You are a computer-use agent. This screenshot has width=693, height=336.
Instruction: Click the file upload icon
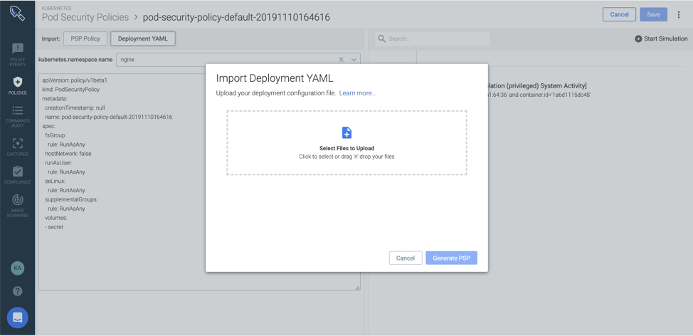point(347,132)
